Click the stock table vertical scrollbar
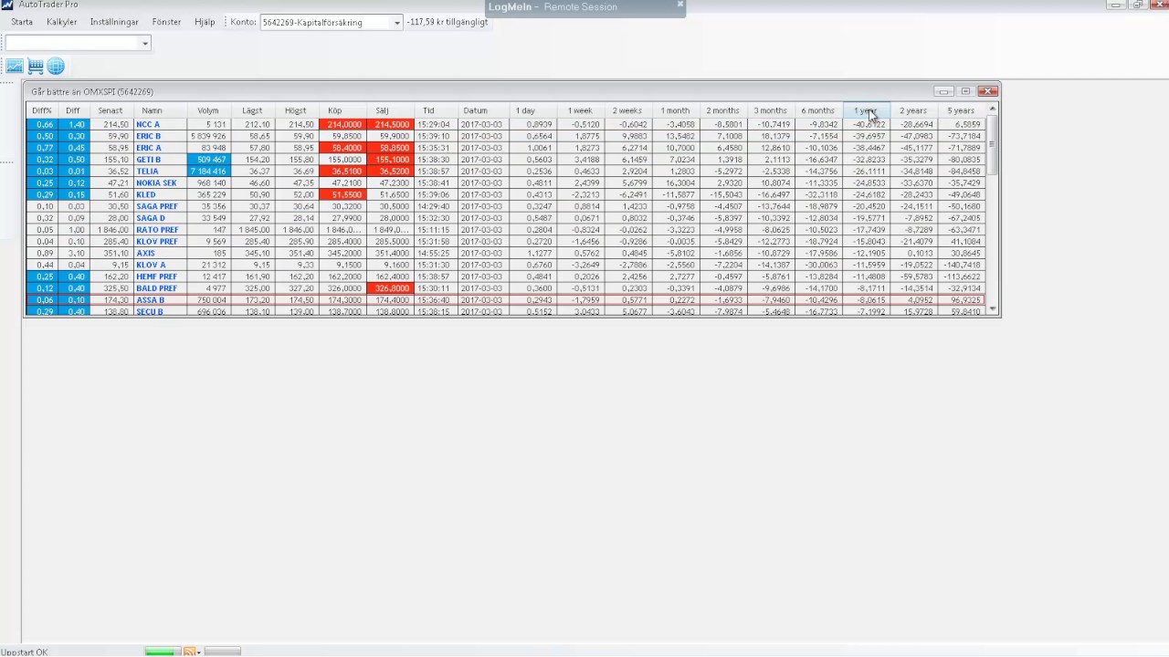 (x=992, y=210)
